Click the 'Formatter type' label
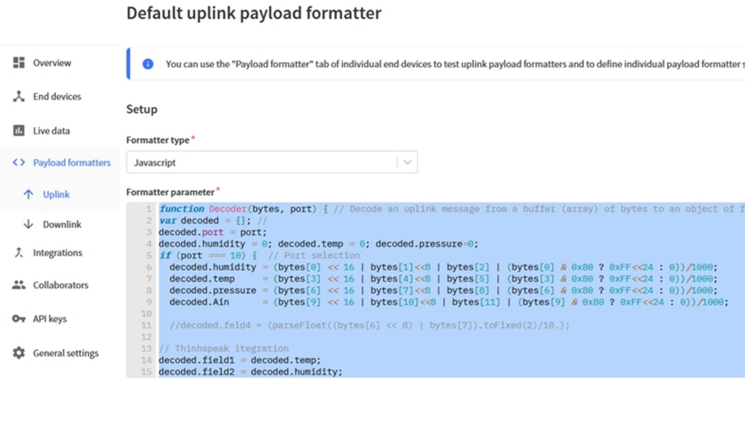The image size is (745, 425). (158, 140)
